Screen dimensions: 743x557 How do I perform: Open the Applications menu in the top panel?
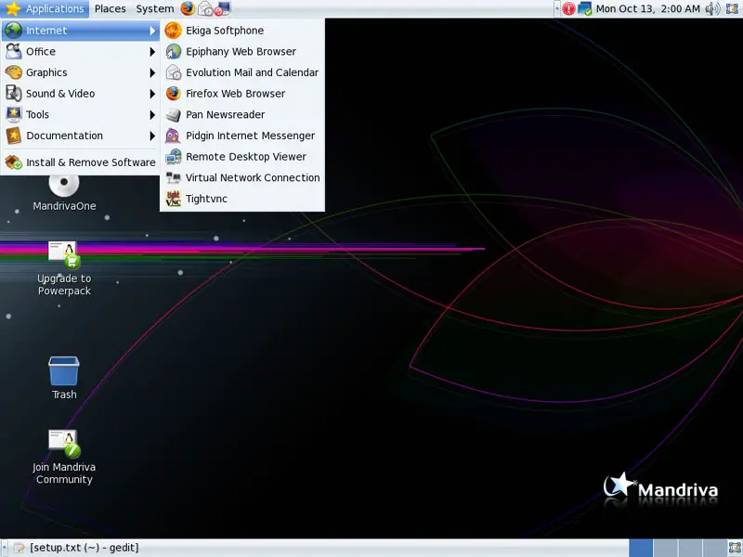pos(45,8)
